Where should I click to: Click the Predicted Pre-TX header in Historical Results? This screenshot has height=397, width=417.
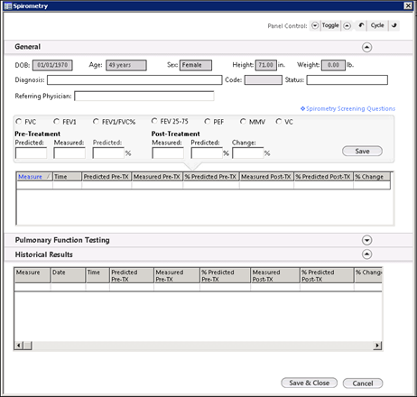point(132,275)
